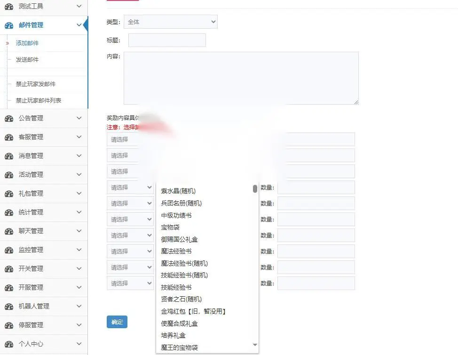Screen dimensions: 458x355
Task: Click the dashboard icon beside 活动管理
Action: click(9, 175)
